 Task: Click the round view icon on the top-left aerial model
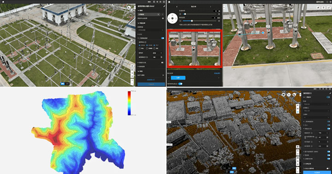[129, 8]
